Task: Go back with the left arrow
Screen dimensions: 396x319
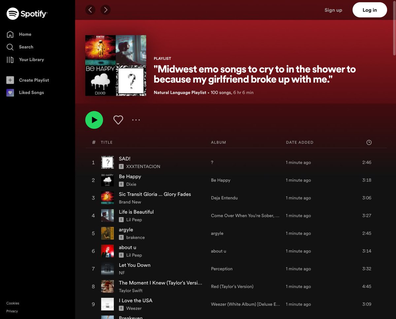Action: pyautogui.click(x=90, y=10)
